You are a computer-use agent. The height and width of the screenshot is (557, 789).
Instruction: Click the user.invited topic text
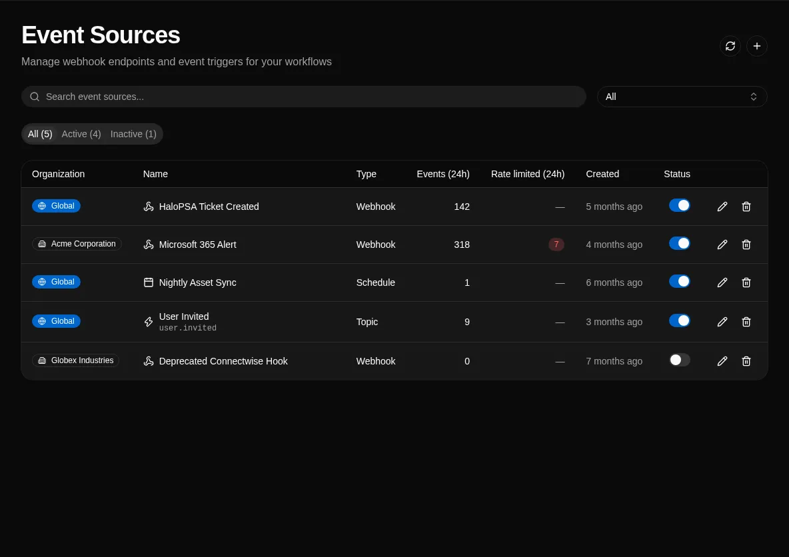[188, 328]
